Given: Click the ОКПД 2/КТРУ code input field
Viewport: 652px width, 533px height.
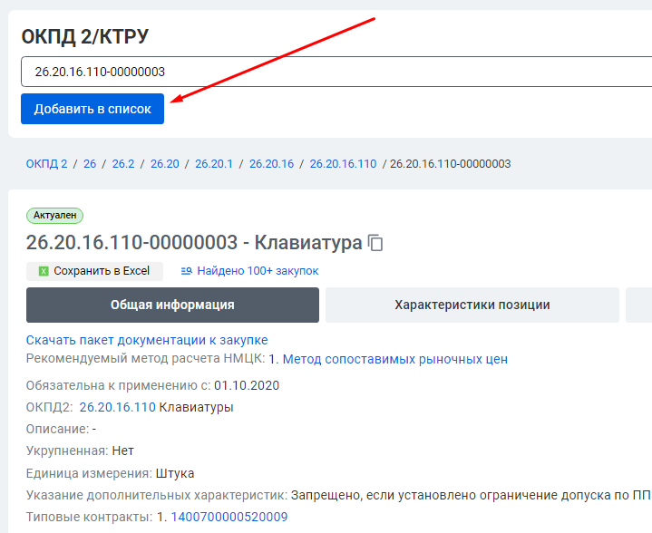Looking at the screenshot, I should (x=336, y=72).
